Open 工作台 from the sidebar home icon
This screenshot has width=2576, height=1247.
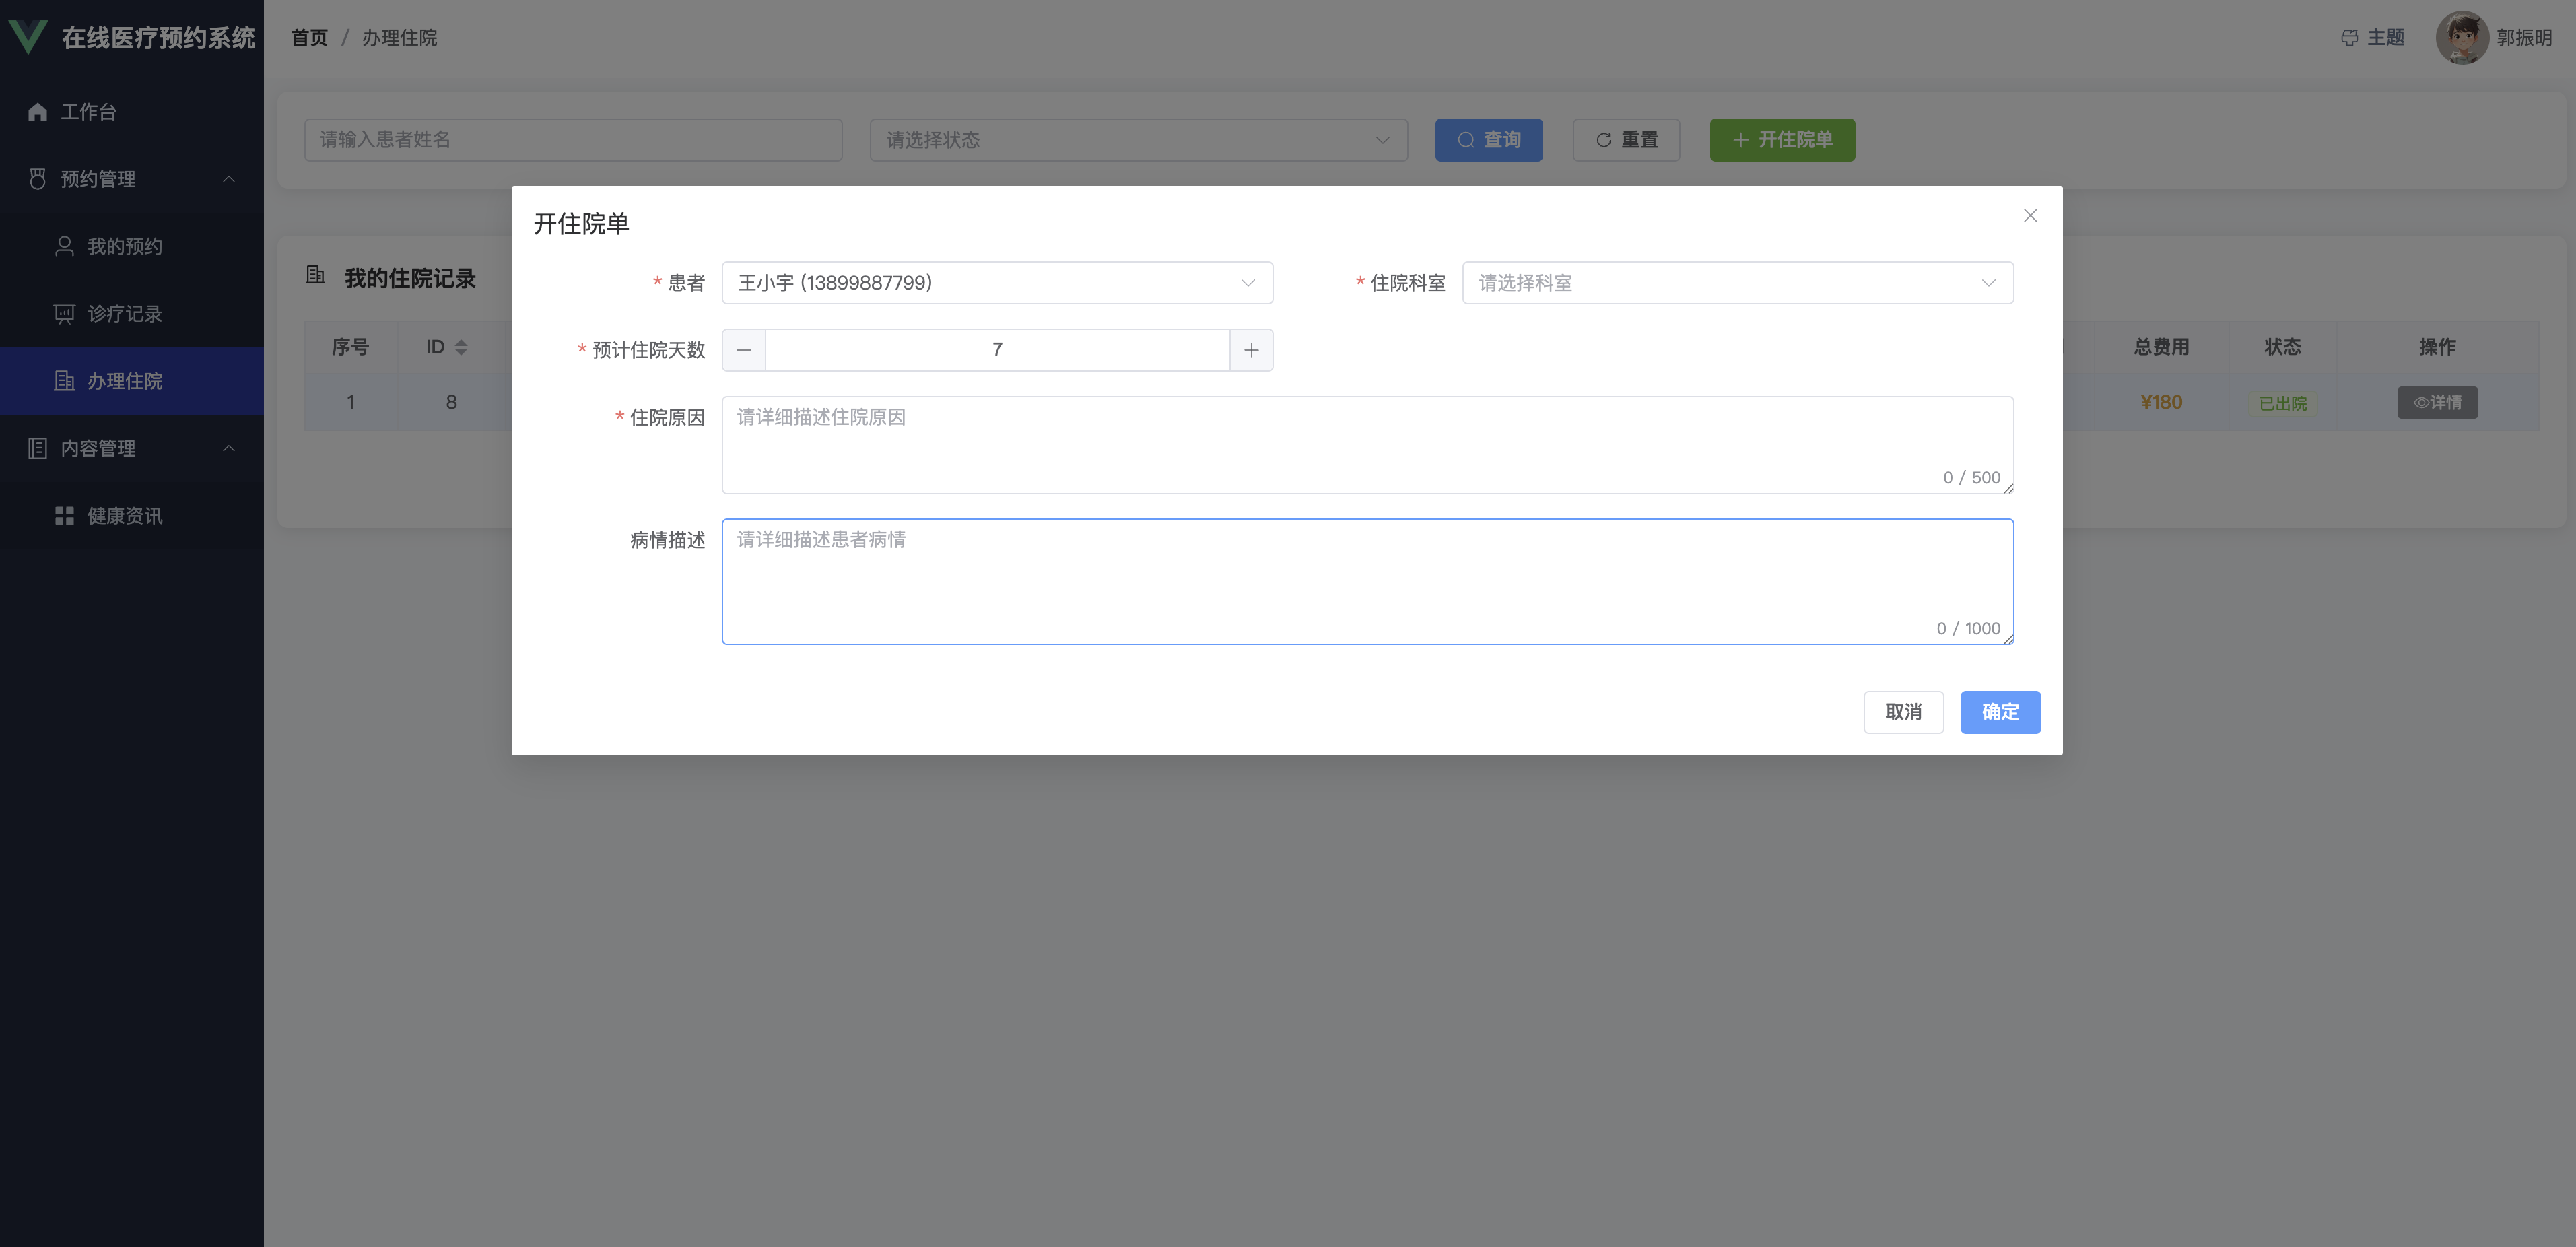(38, 112)
